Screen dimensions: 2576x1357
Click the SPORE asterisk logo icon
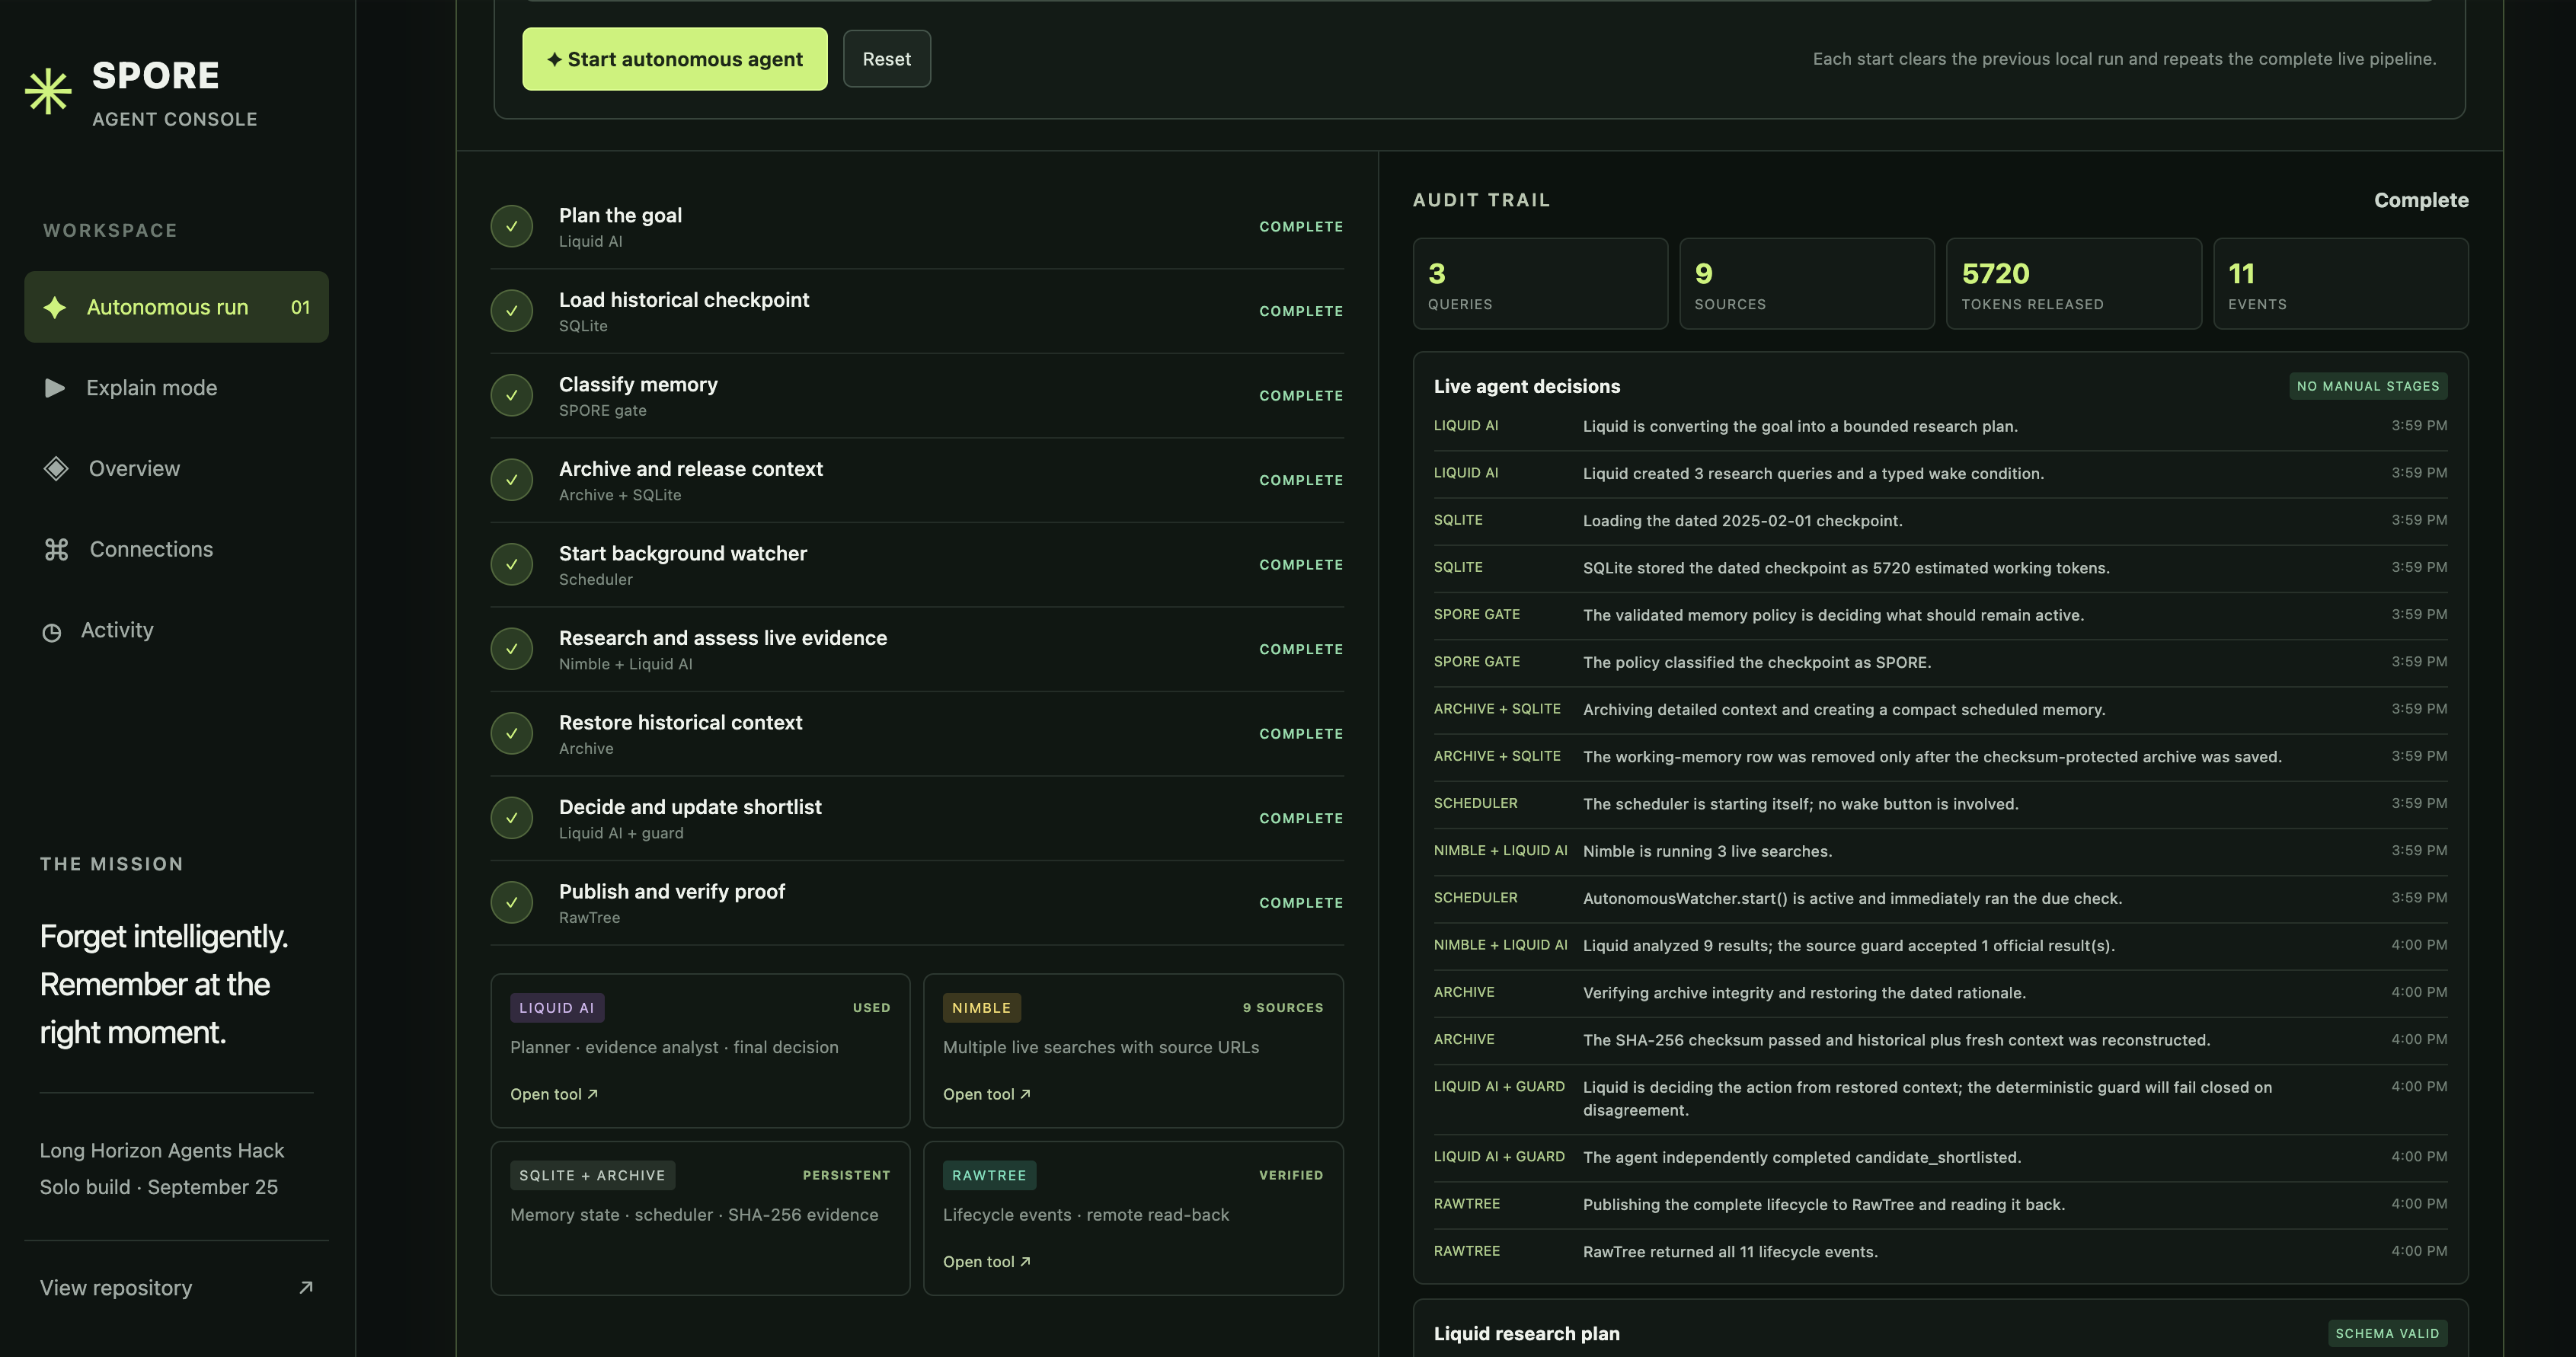48,92
